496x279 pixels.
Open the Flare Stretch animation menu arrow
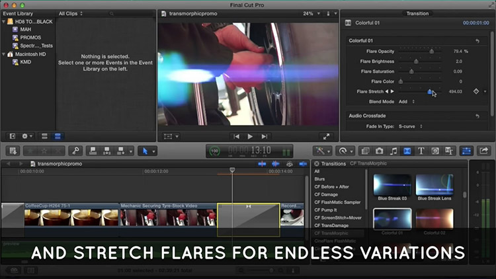(485, 91)
